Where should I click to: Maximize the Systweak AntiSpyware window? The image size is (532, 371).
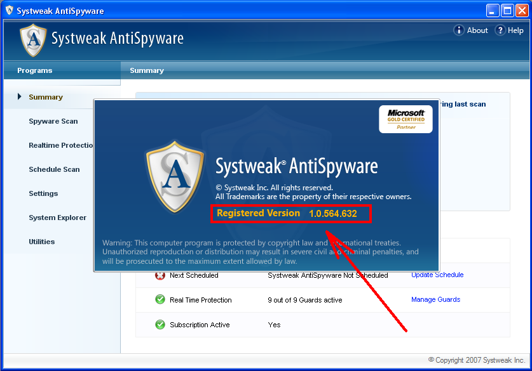508,11
